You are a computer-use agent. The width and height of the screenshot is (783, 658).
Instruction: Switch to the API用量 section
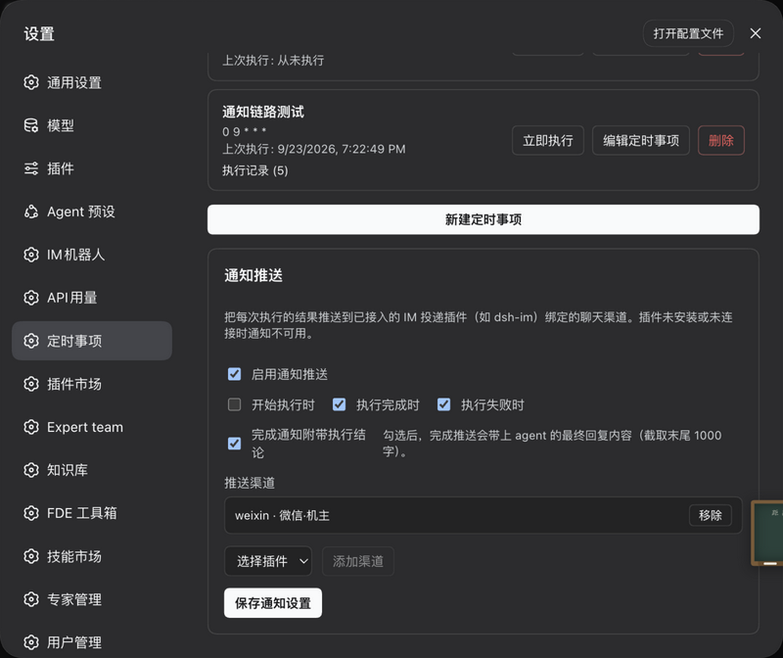click(x=92, y=298)
